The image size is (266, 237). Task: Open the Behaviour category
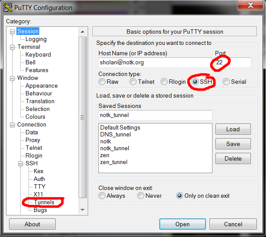39,94
